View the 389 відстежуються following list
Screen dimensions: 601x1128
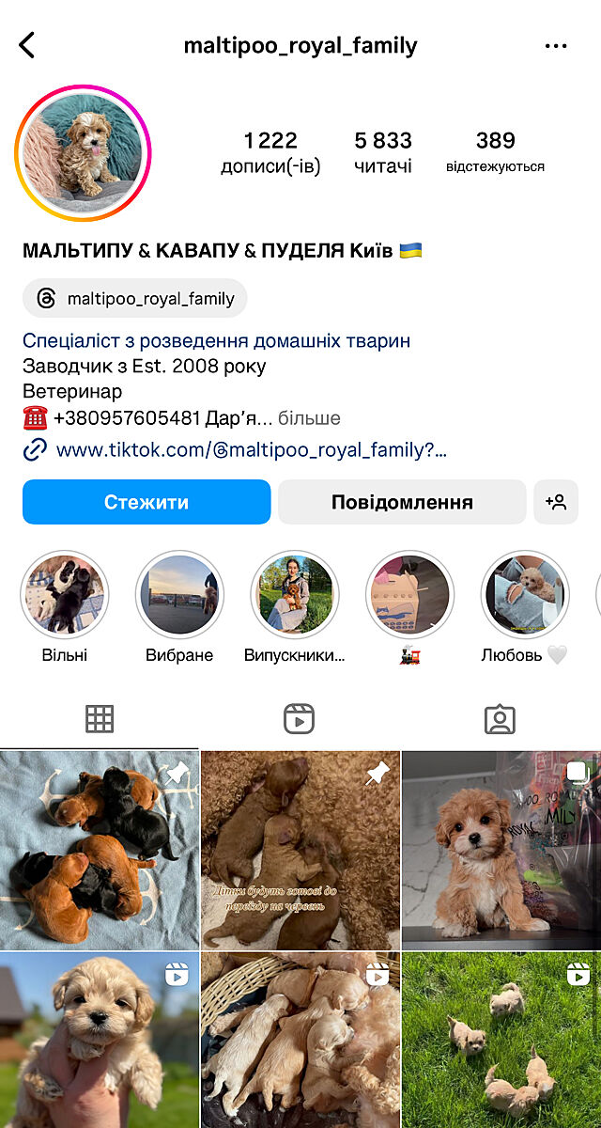click(495, 153)
